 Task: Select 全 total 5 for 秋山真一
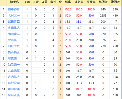(60, 40)
